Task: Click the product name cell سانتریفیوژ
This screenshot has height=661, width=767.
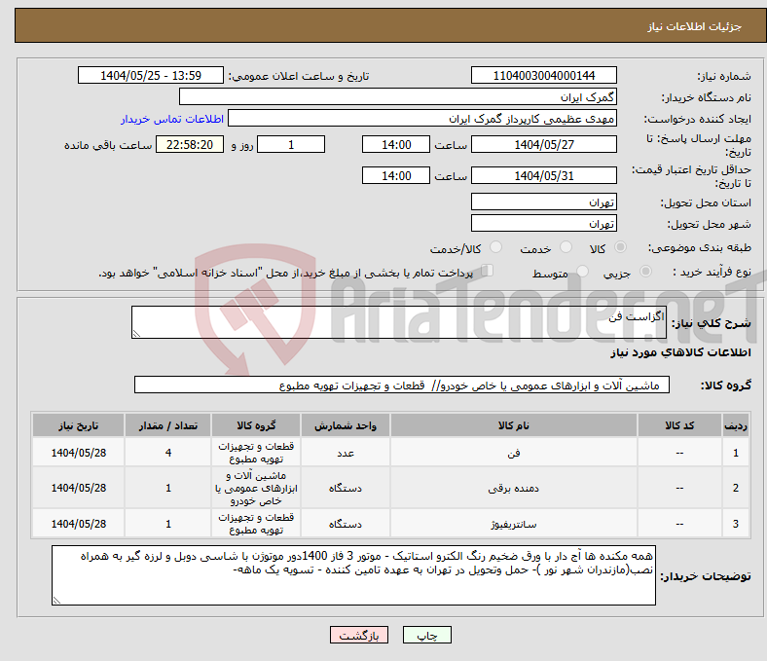Action: click(514, 524)
